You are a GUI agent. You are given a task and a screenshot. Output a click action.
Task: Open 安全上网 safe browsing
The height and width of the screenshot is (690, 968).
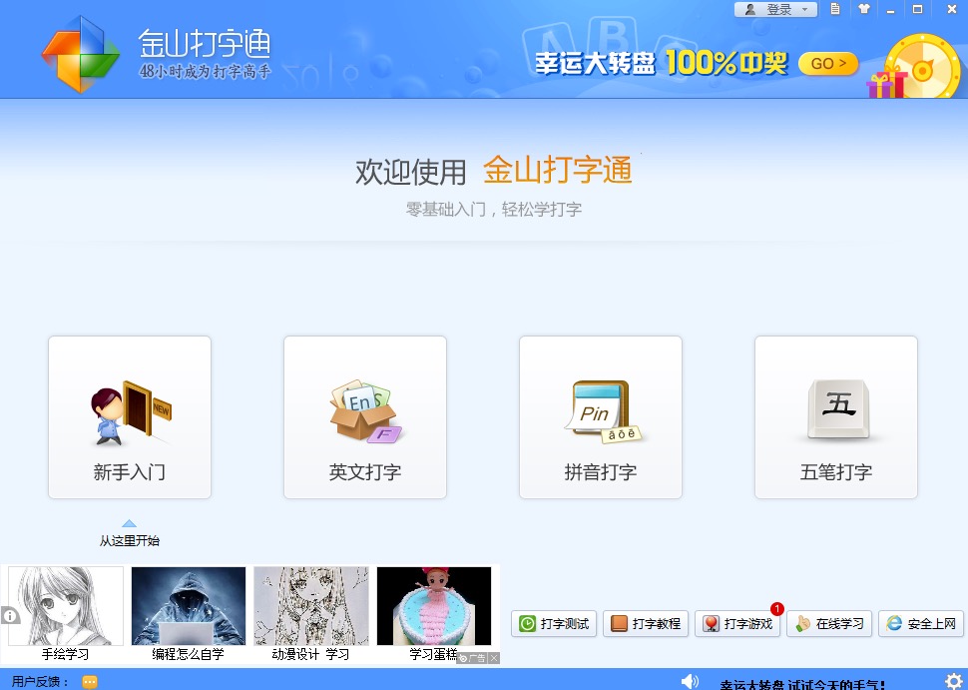[921, 623]
